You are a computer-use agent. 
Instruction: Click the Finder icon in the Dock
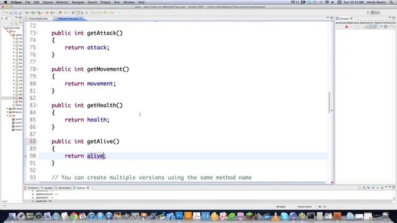pos(12,216)
